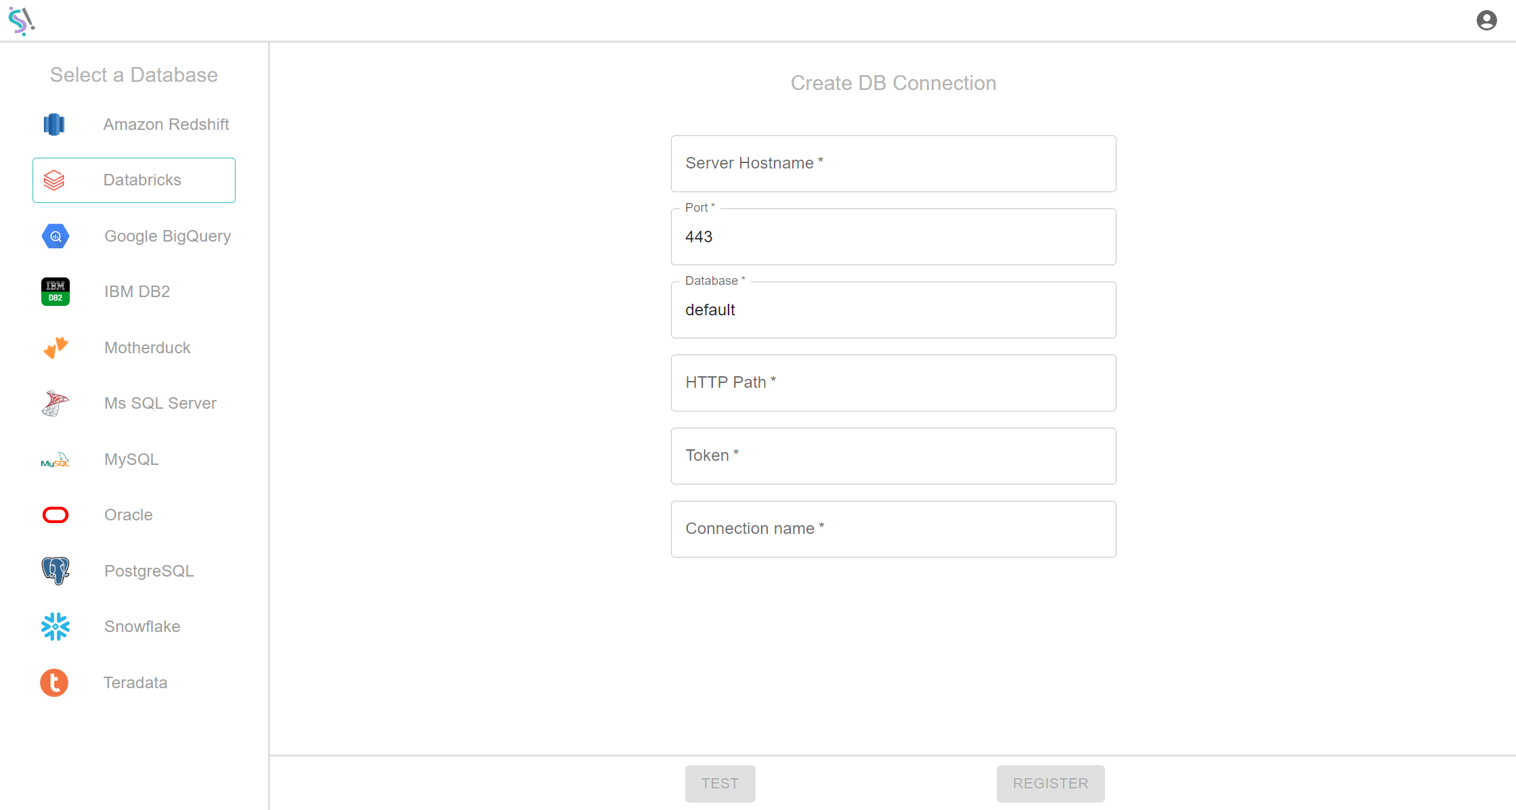Click the Port field showing 443
Viewport: 1516px width, 810px height.
893,237
